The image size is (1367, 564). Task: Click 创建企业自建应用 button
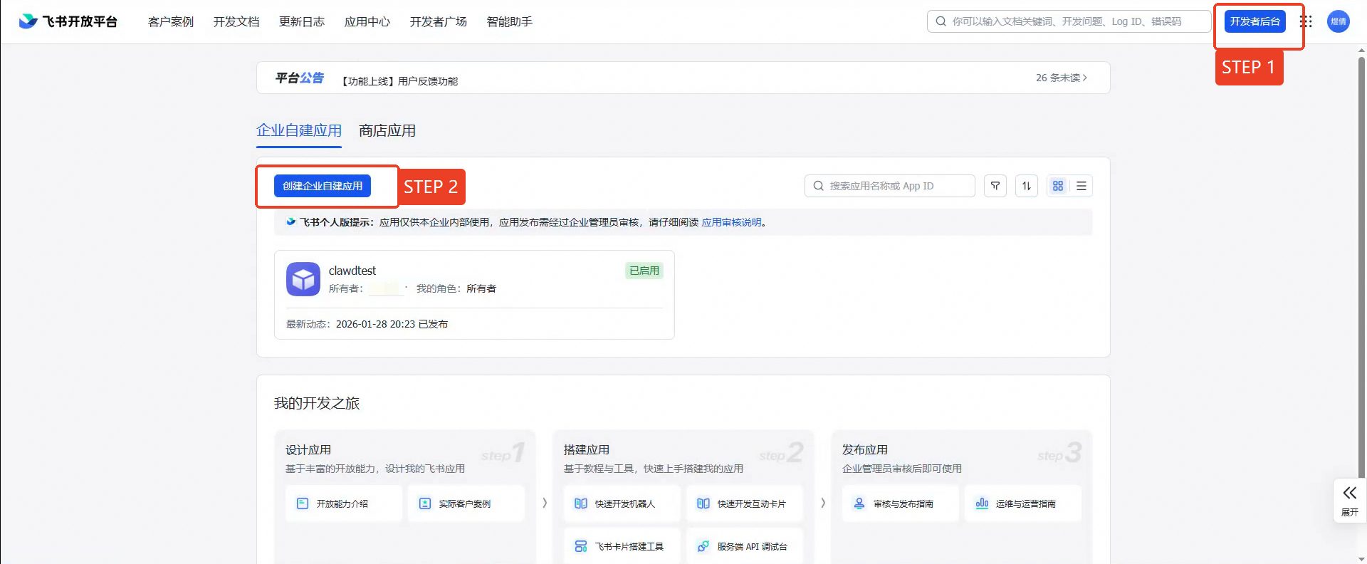pos(323,186)
